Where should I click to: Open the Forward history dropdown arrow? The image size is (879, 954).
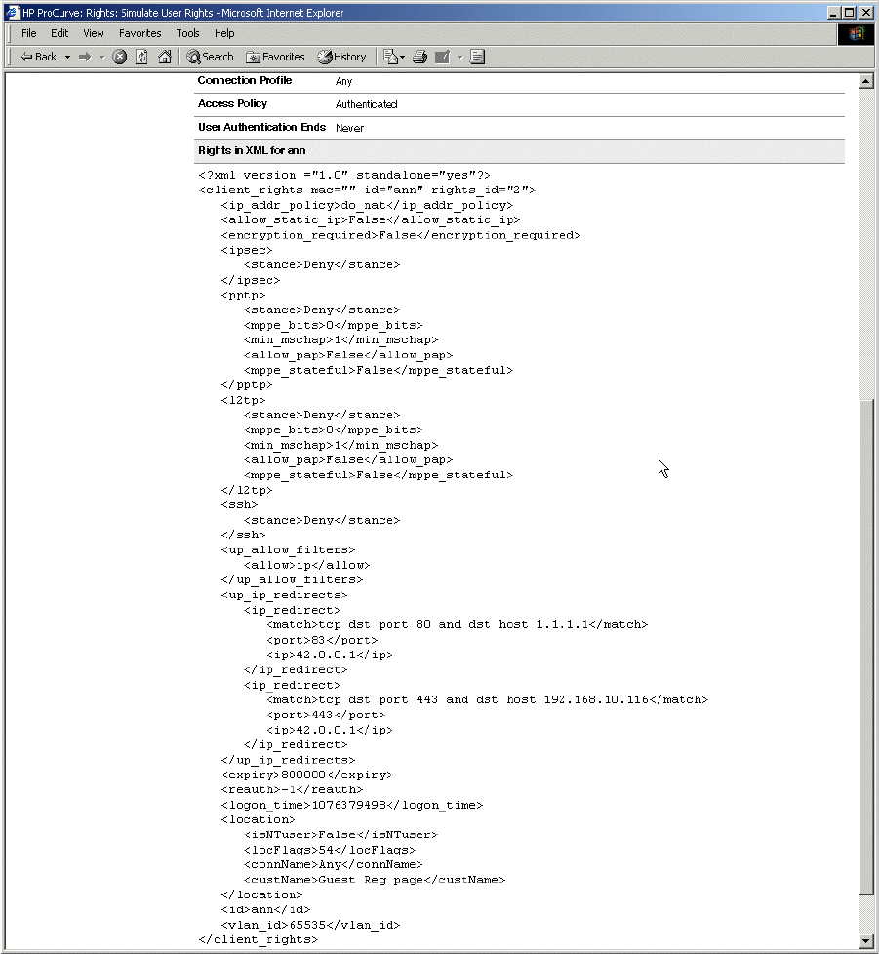pyautogui.click(x=101, y=57)
